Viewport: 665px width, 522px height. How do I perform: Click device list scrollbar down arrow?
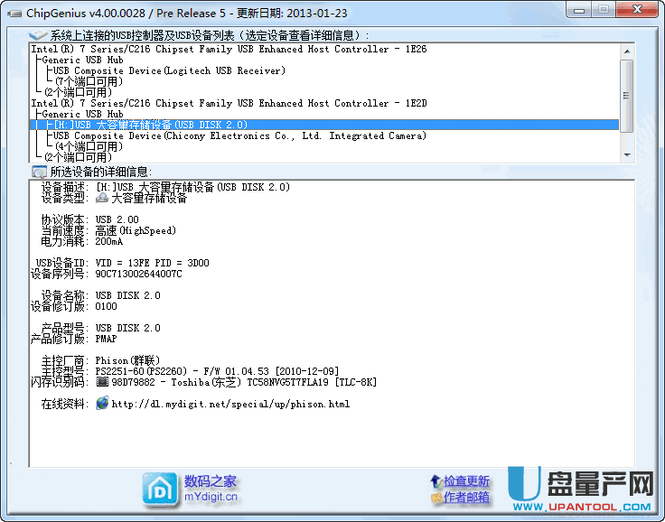[x=627, y=154]
